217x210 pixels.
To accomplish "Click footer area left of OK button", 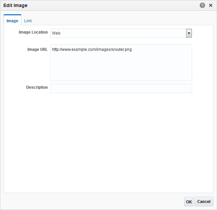I will pyautogui.click(x=100, y=201).
